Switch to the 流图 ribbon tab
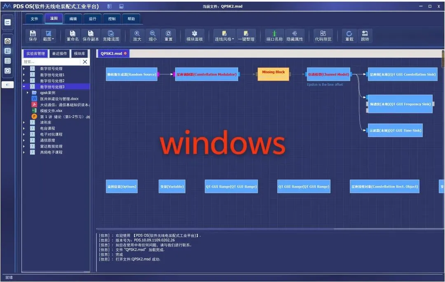Screen dimensions: 445x282 tap(54, 19)
